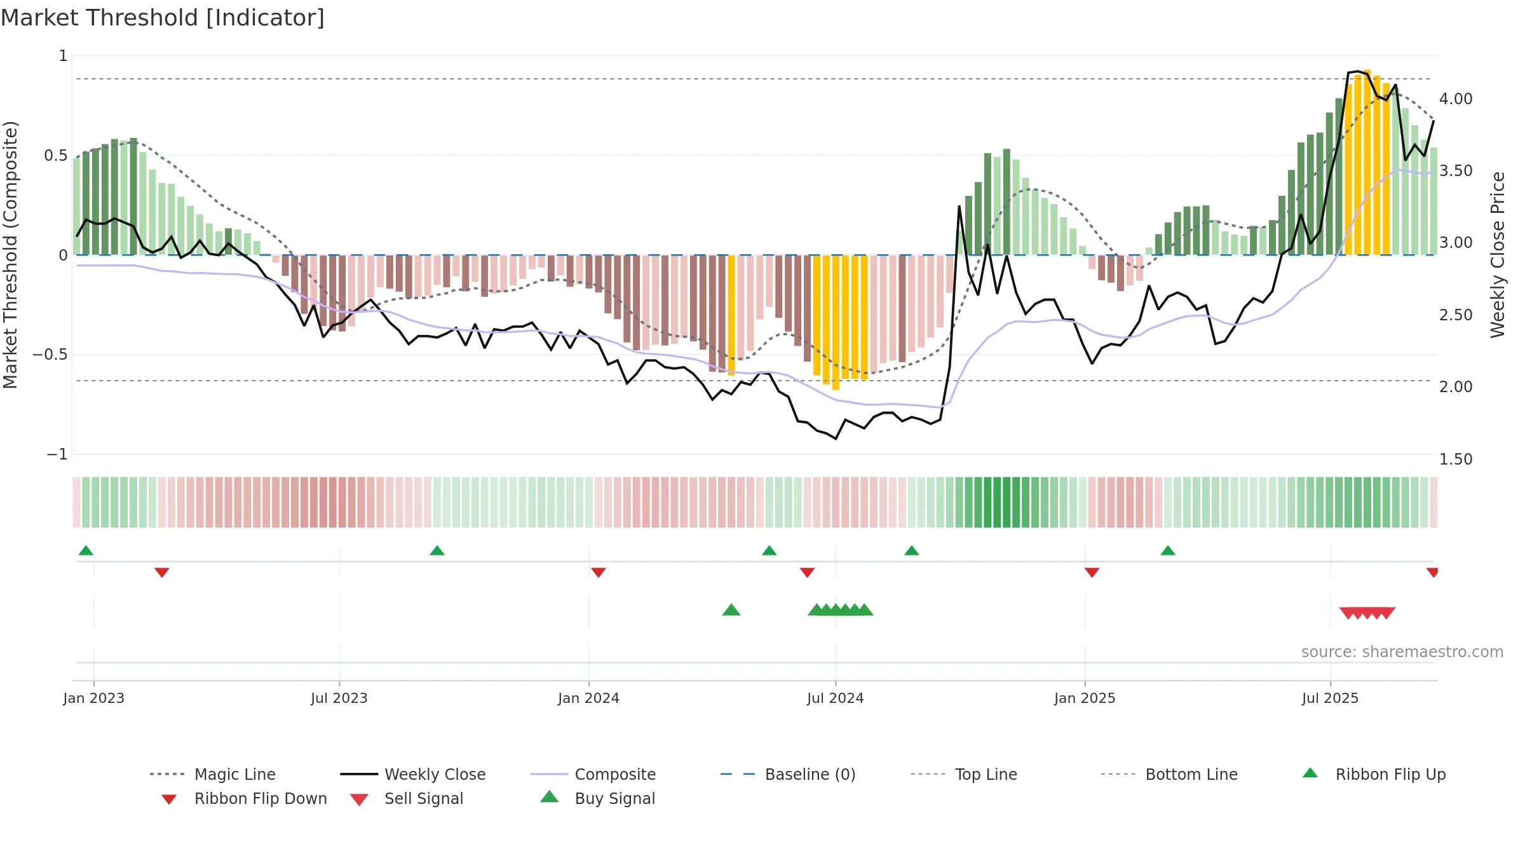Image resolution: width=1525 pixels, height=858 pixels.
Task: Click the Jan 2025 x-axis label
Action: point(1085,698)
